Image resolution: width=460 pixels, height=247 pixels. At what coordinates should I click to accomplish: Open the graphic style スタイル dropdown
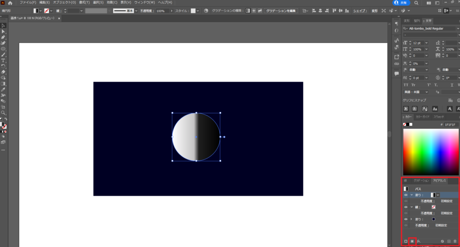tap(198, 11)
